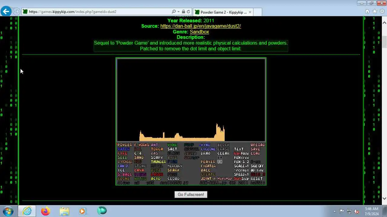Choose the SALT element
This screenshot has width=387, height=217.
click(x=172, y=149)
